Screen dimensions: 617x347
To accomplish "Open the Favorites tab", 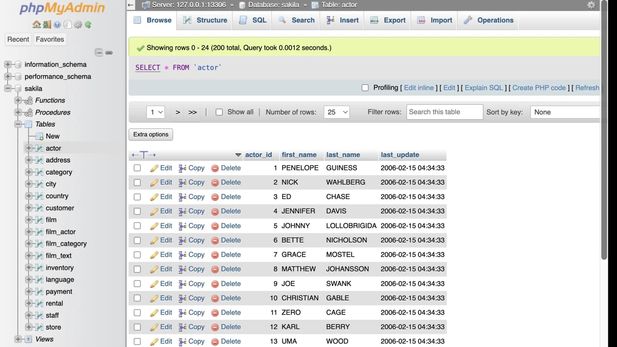I will pyautogui.click(x=50, y=39).
